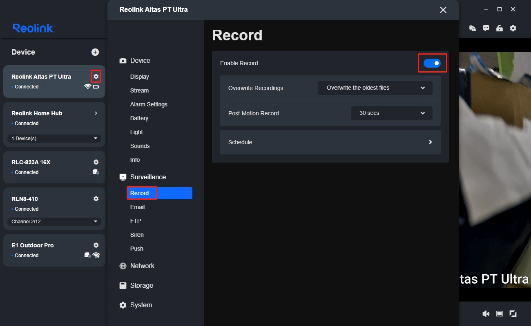Open the Siren settings page
Viewport: 531px width, 326px height.
tap(137, 235)
